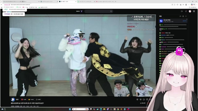Switch to the third browser tab
Screen dimensions: 198x111
[x=49, y=2]
